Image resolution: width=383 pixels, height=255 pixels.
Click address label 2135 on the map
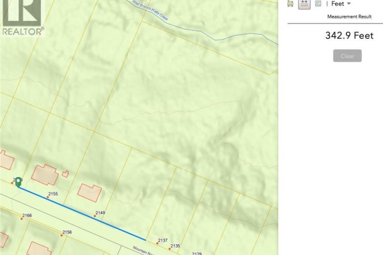click(175, 246)
